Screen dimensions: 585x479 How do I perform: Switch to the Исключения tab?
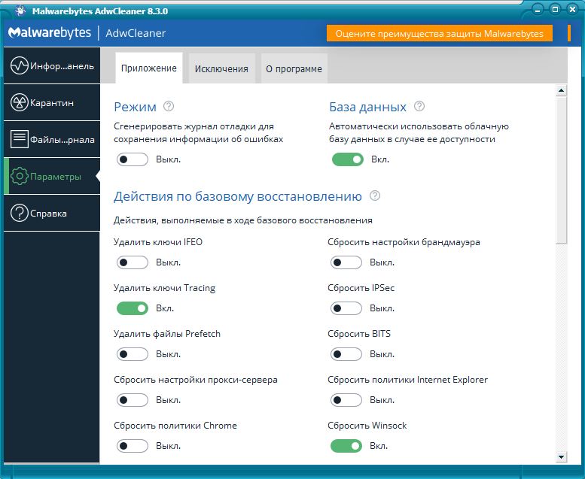[221, 68]
